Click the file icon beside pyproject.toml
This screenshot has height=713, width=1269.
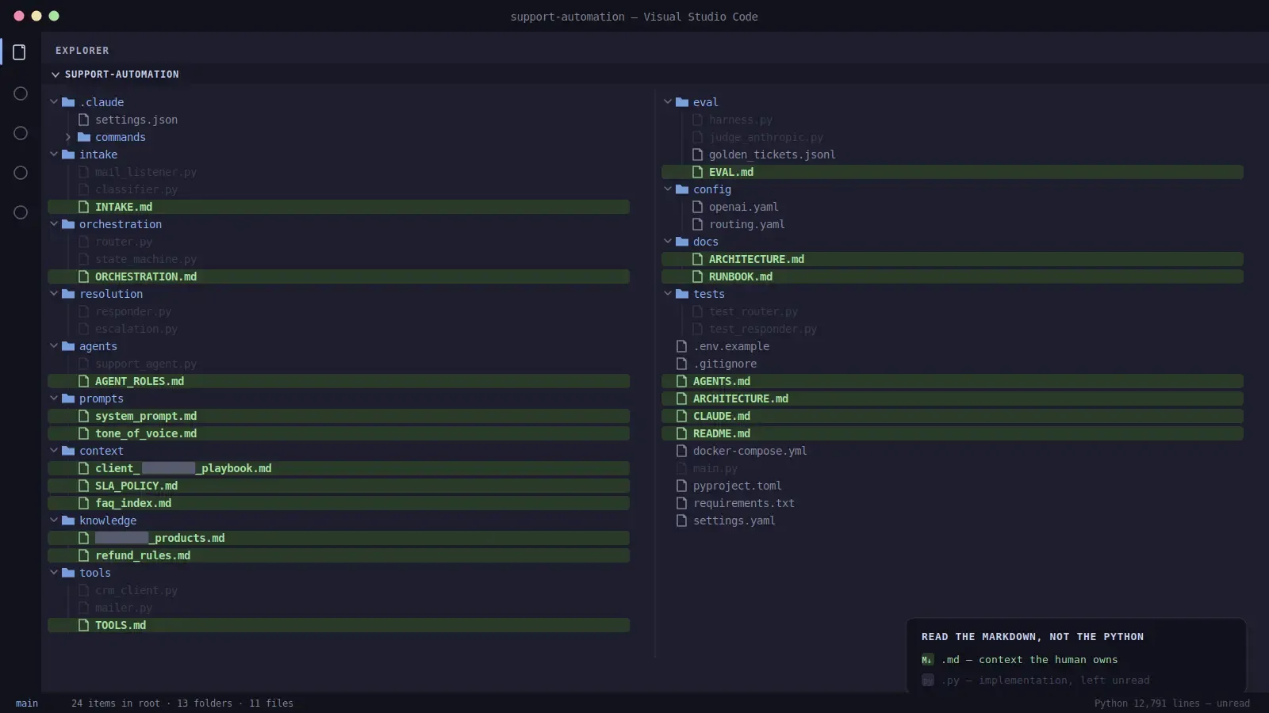pyautogui.click(x=681, y=486)
